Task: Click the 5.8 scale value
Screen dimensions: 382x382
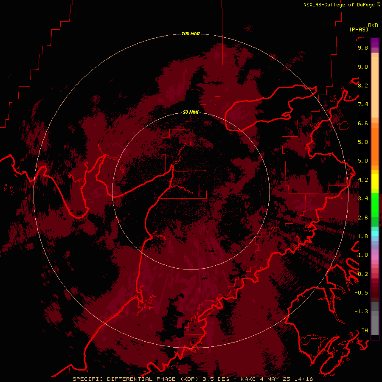Action: click(363, 142)
